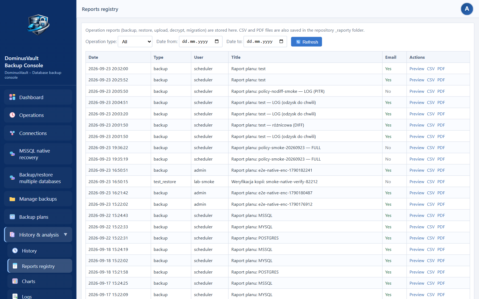Click the Date from input field

[x=201, y=41]
